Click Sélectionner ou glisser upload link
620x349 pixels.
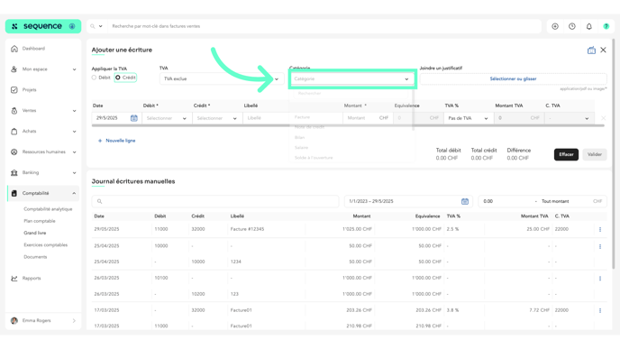513,78
